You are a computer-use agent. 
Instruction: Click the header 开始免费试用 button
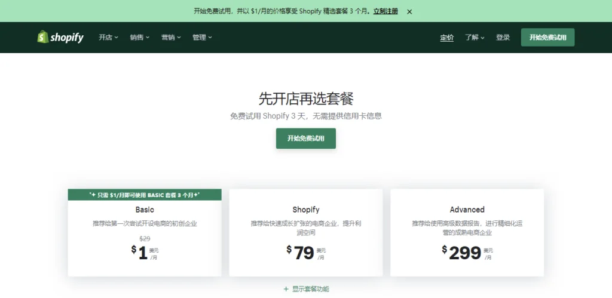pos(547,38)
